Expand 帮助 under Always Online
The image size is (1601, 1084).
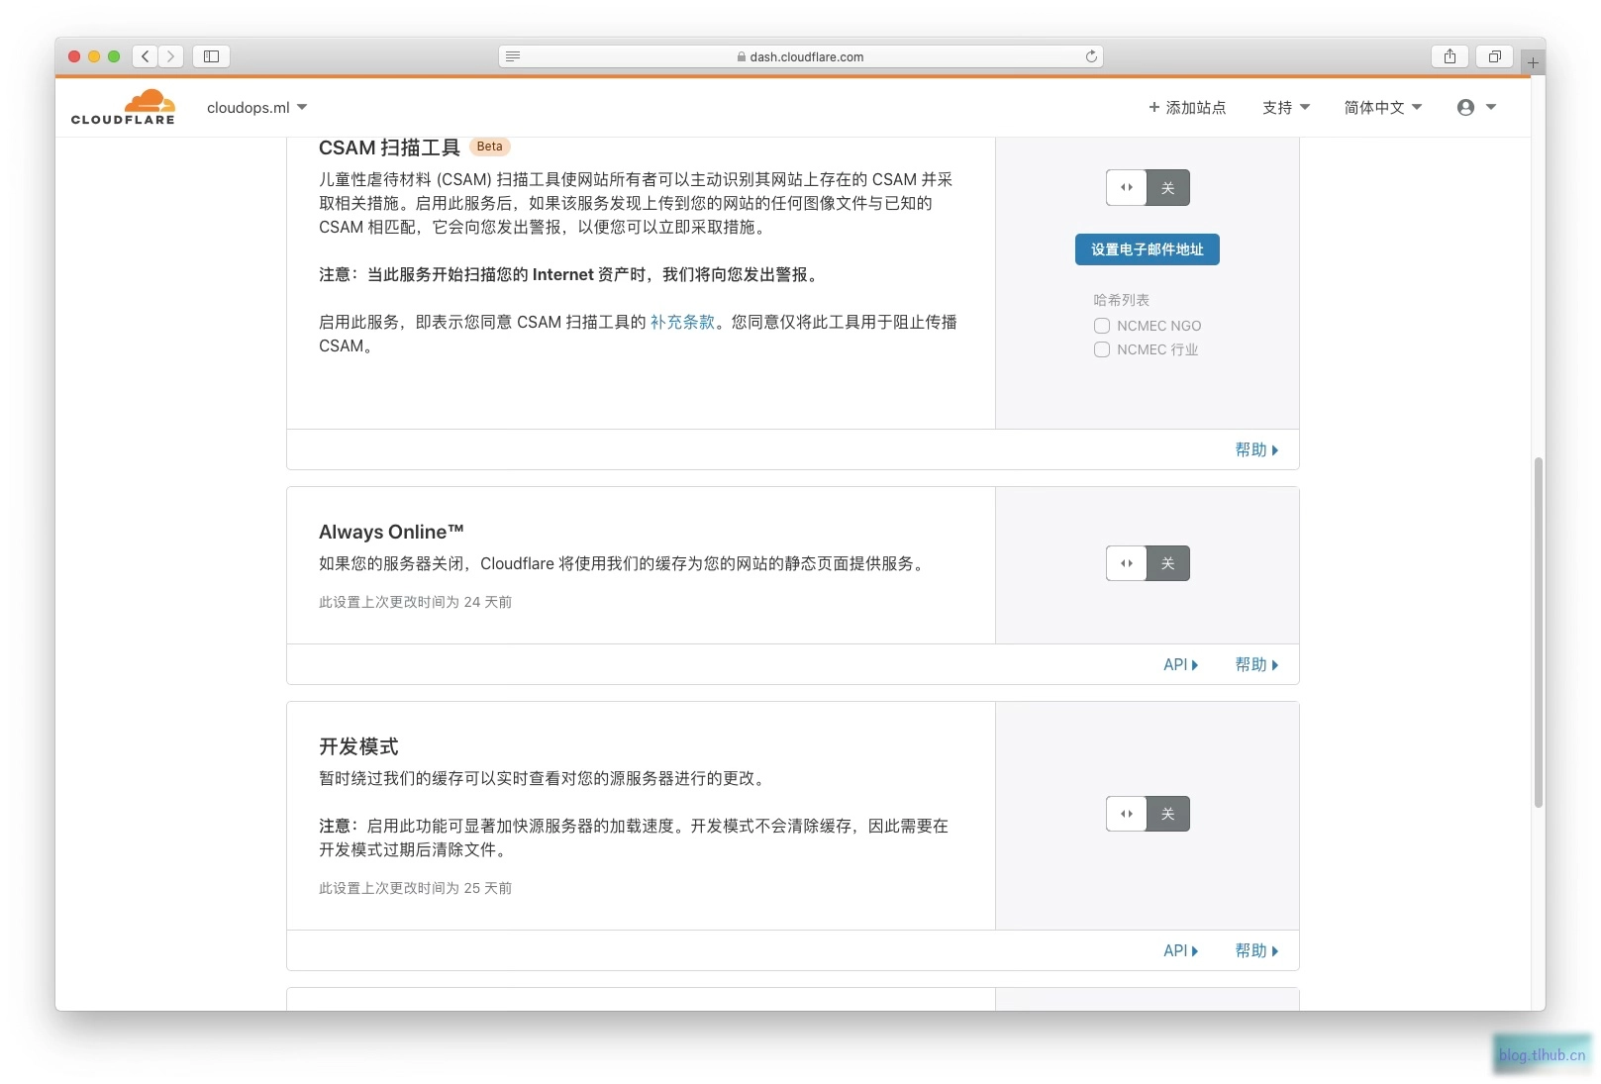point(1256,664)
